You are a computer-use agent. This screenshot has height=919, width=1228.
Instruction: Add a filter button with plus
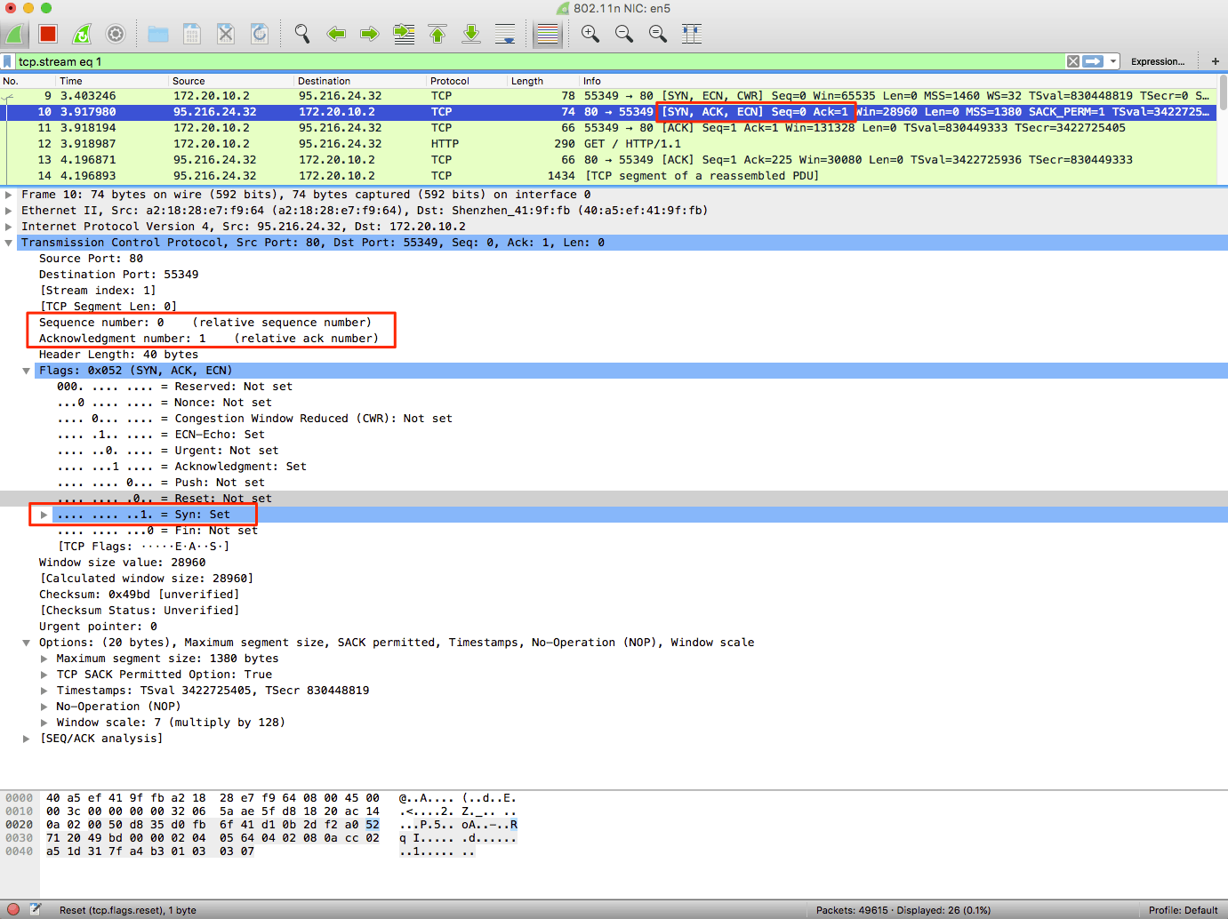click(1216, 61)
